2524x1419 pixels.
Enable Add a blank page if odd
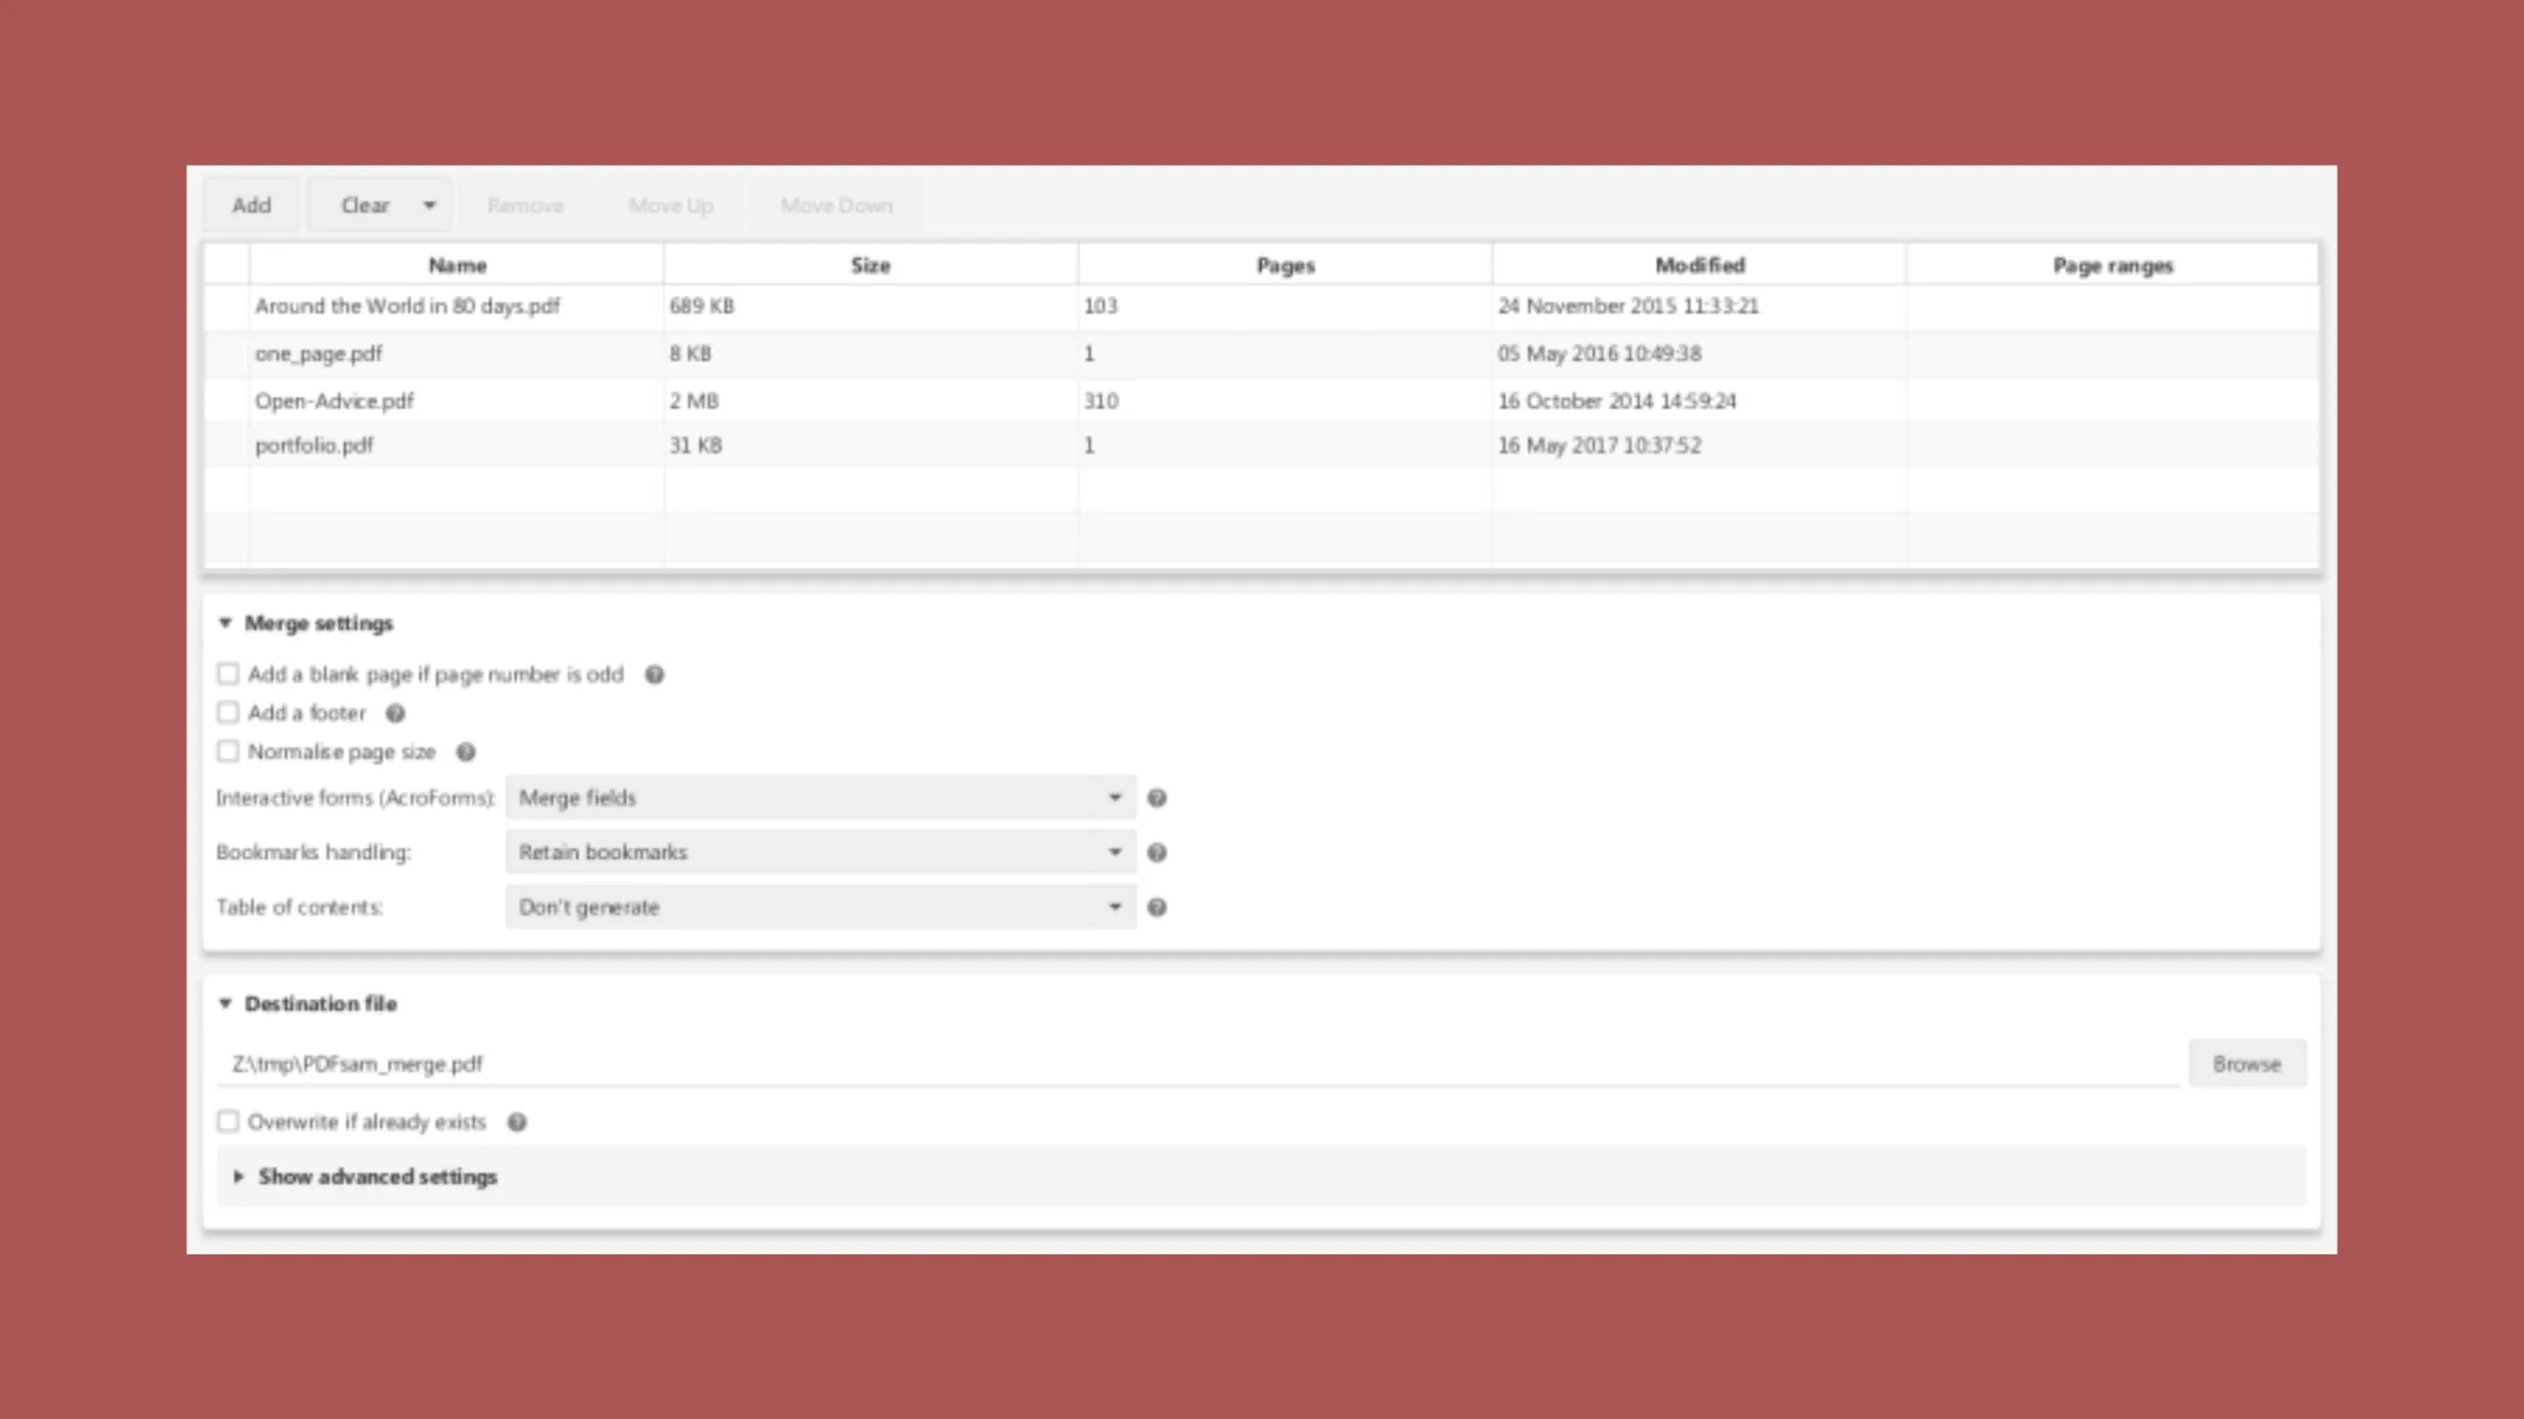228,674
